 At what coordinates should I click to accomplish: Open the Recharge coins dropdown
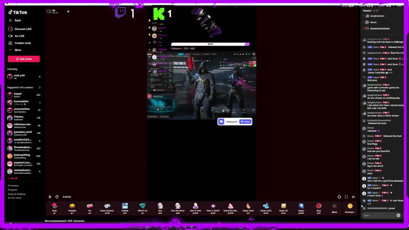[x=350, y=208]
